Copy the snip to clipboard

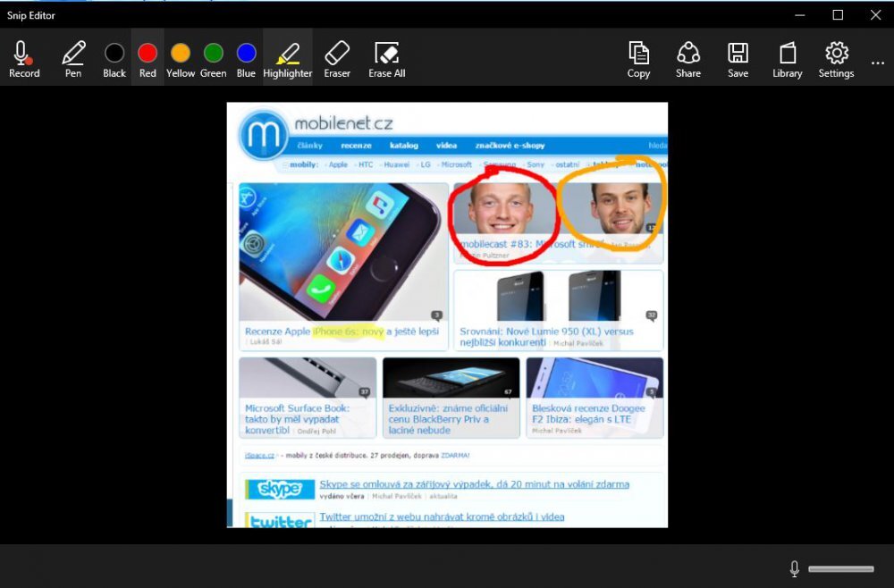[638, 59]
